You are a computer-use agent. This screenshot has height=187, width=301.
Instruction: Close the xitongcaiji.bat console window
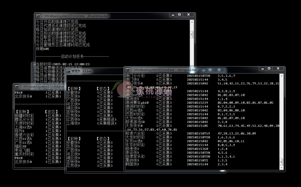278,68
